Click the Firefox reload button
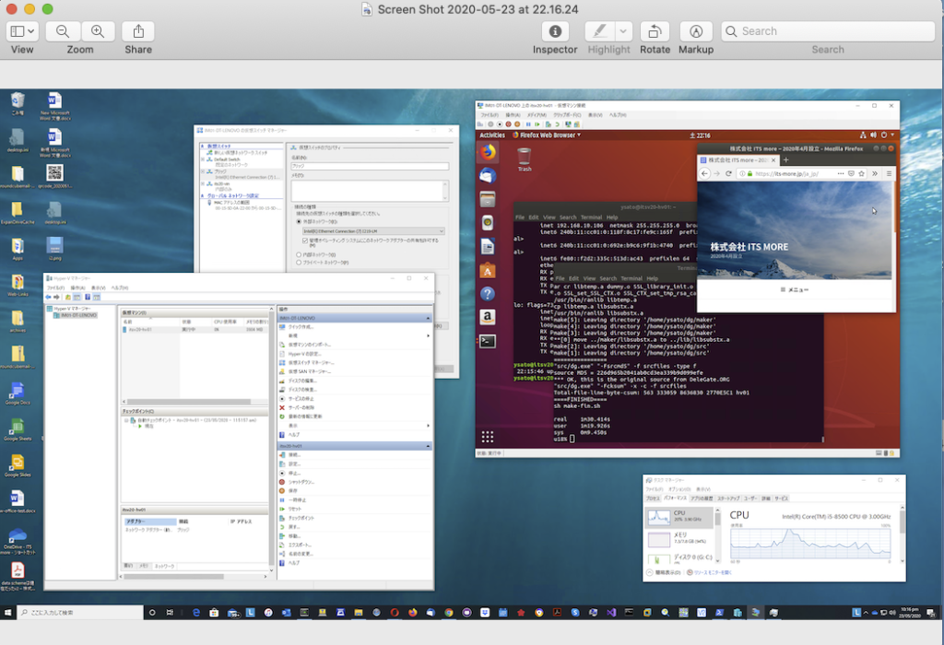Screen dimensions: 944x645 coord(728,173)
